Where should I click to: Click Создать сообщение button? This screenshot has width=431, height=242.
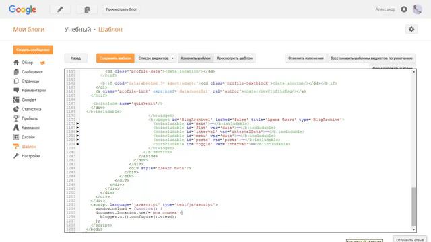33,50
